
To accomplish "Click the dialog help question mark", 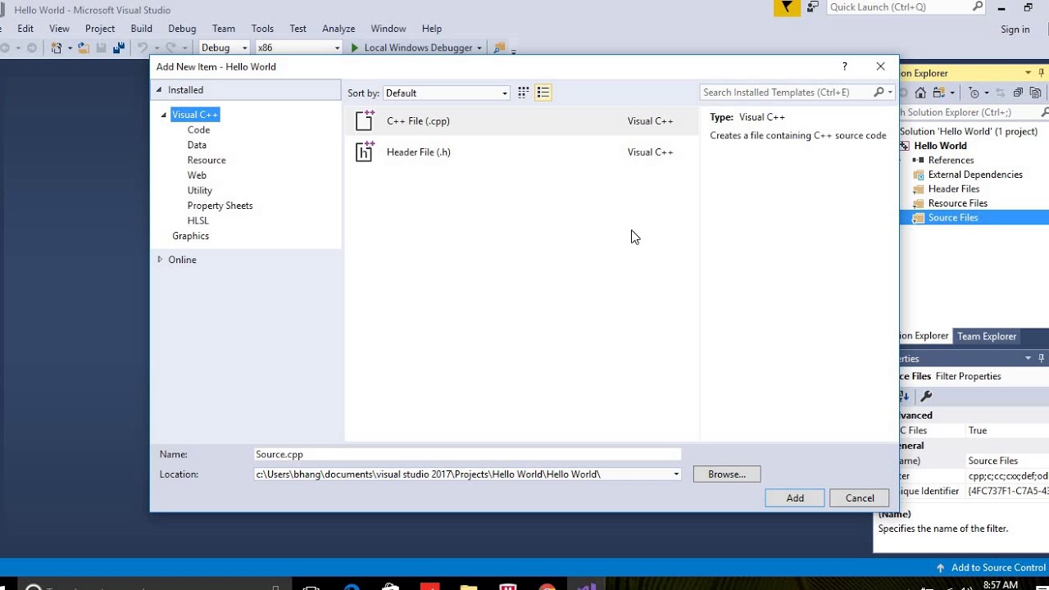I will click(x=844, y=66).
